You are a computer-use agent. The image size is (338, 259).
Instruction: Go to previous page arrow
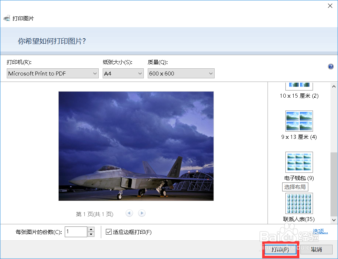(x=129, y=213)
